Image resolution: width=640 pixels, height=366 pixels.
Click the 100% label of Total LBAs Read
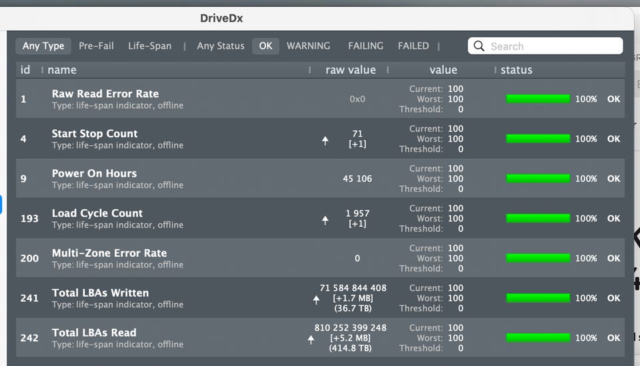586,338
